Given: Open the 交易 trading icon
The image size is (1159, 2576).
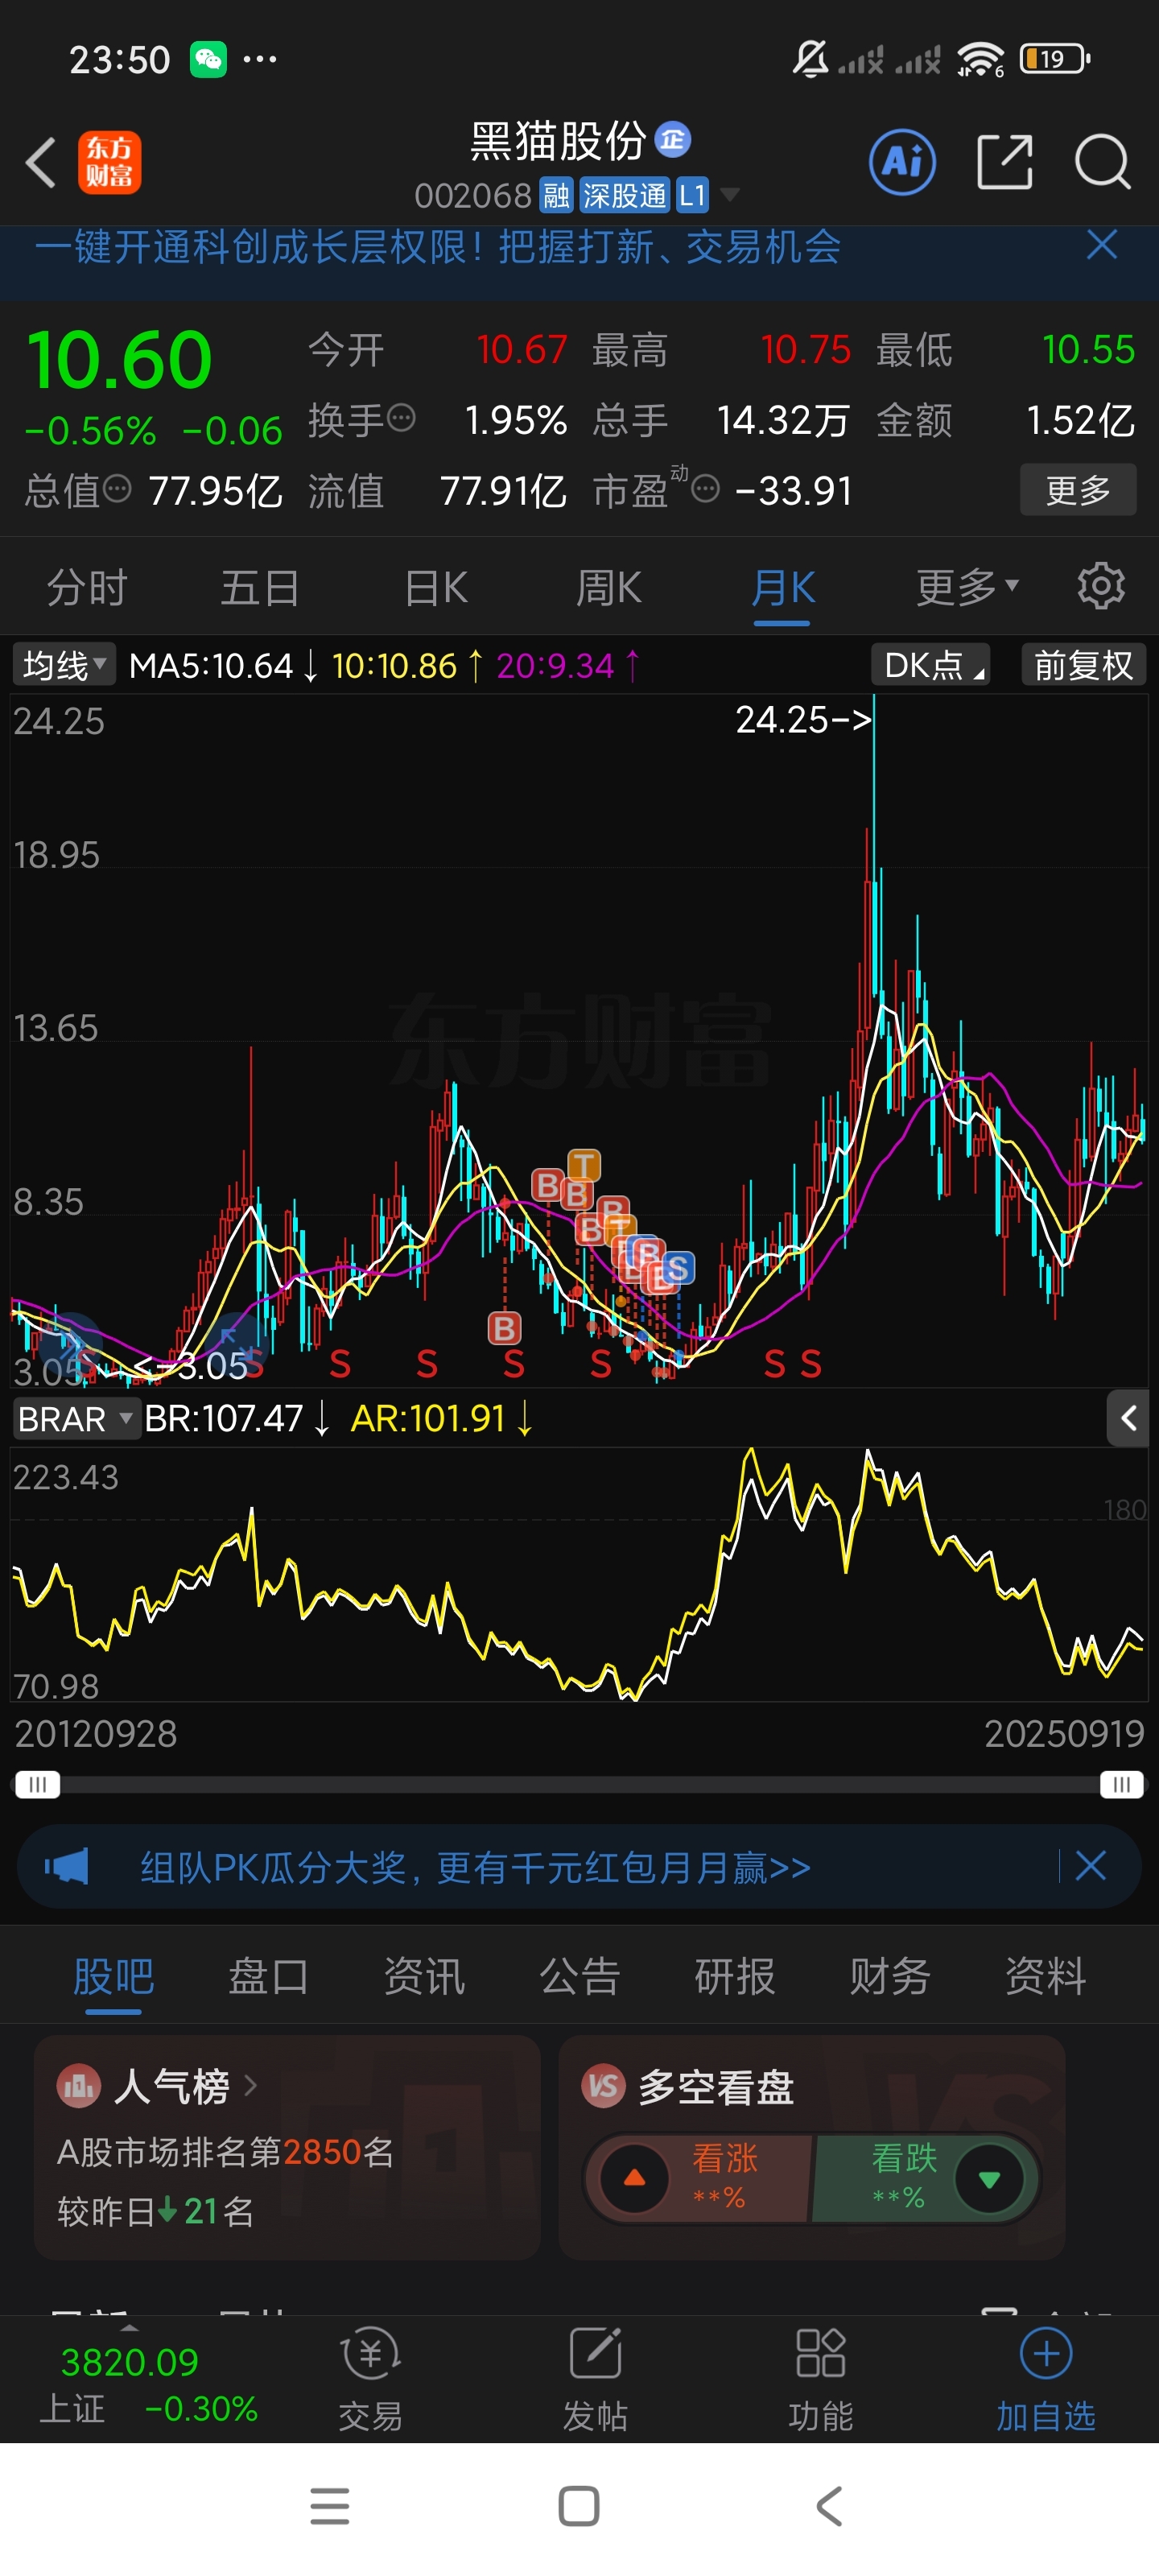Looking at the screenshot, I should coord(370,2379).
